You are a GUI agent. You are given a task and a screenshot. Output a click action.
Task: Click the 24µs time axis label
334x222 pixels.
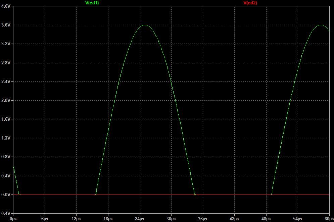coord(139,218)
